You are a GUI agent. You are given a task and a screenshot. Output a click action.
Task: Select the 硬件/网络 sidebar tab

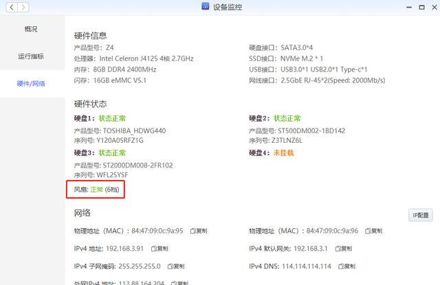tap(31, 84)
